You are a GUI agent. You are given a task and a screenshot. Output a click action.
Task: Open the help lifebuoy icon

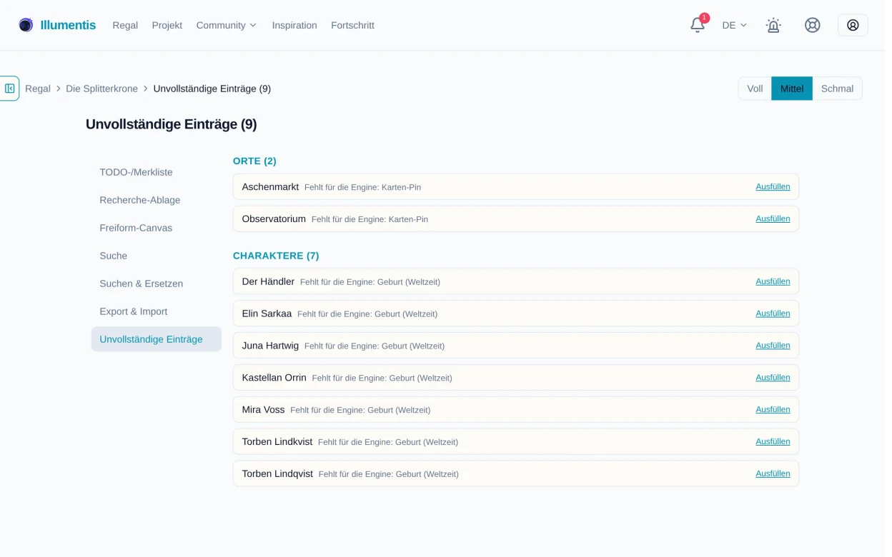(813, 25)
